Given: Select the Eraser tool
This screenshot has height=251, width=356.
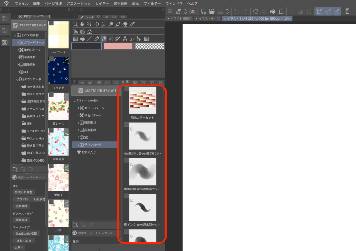Looking at the screenshot, I should click(125, 24).
